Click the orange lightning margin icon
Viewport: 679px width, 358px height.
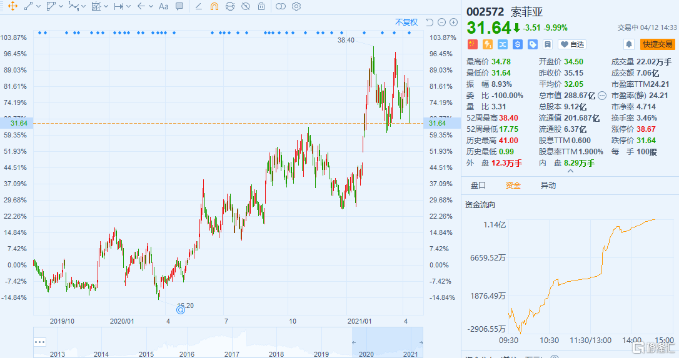tap(488, 44)
